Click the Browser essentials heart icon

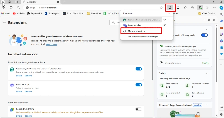click(x=200, y=8)
